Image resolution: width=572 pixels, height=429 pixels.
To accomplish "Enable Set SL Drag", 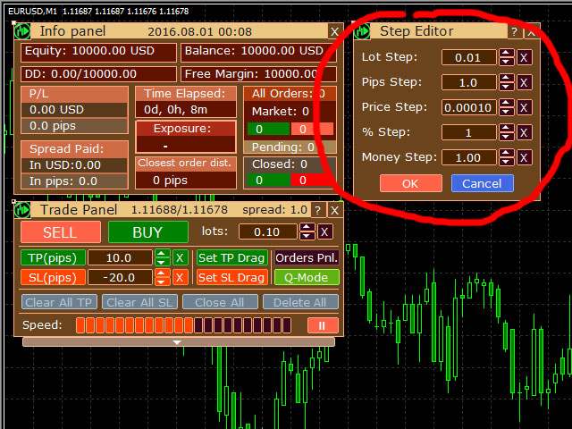I will [231, 278].
